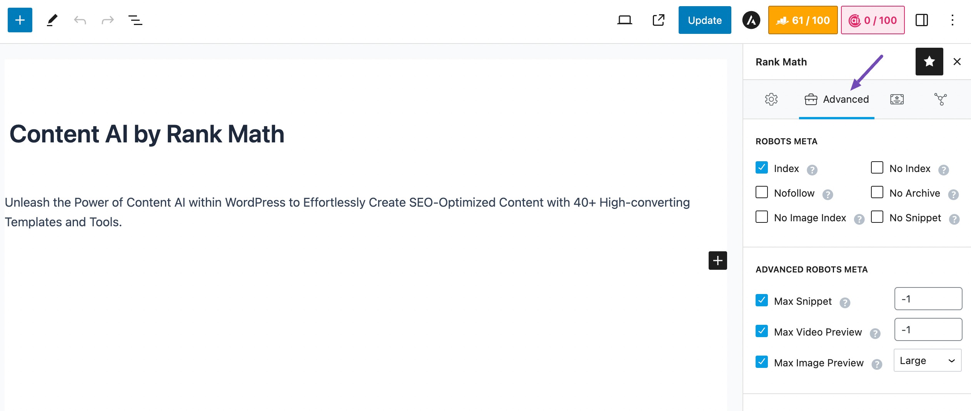Click the Update button
Viewport: 971px width, 411px height.
pyautogui.click(x=705, y=20)
